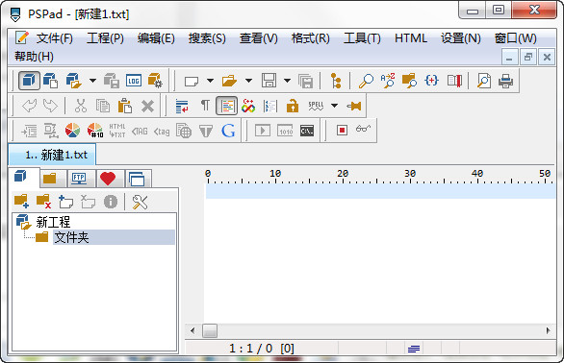The height and width of the screenshot is (363, 564).
Task: Open the 搜索(S) menu
Action: pos(207,38)
